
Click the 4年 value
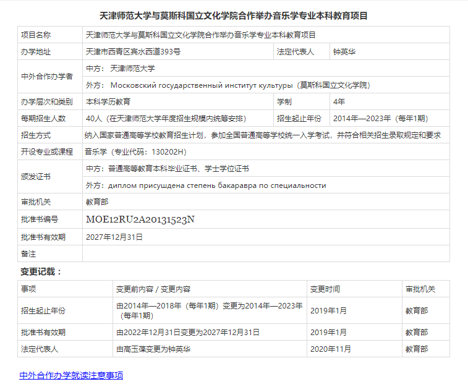(x=339, y=102)
